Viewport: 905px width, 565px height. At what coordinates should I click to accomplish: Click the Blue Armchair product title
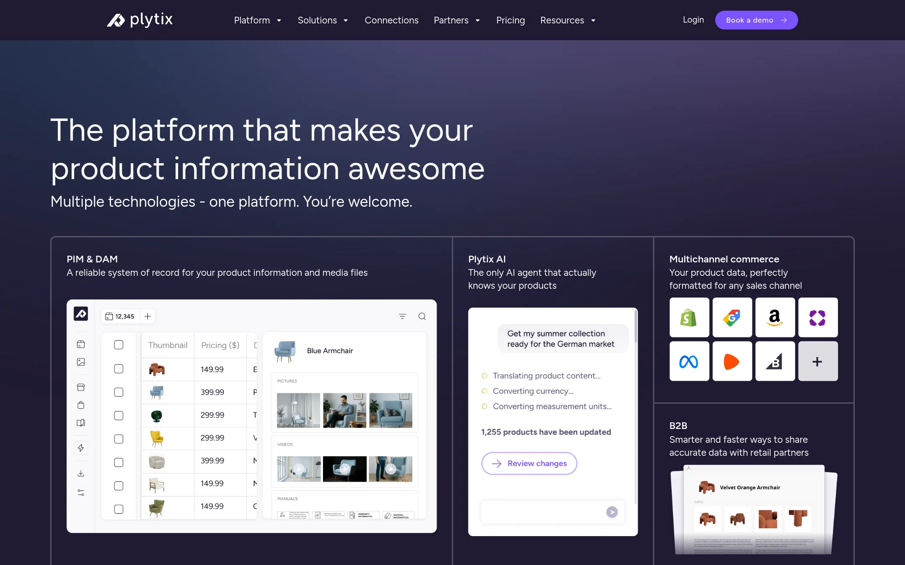(330, 351)
